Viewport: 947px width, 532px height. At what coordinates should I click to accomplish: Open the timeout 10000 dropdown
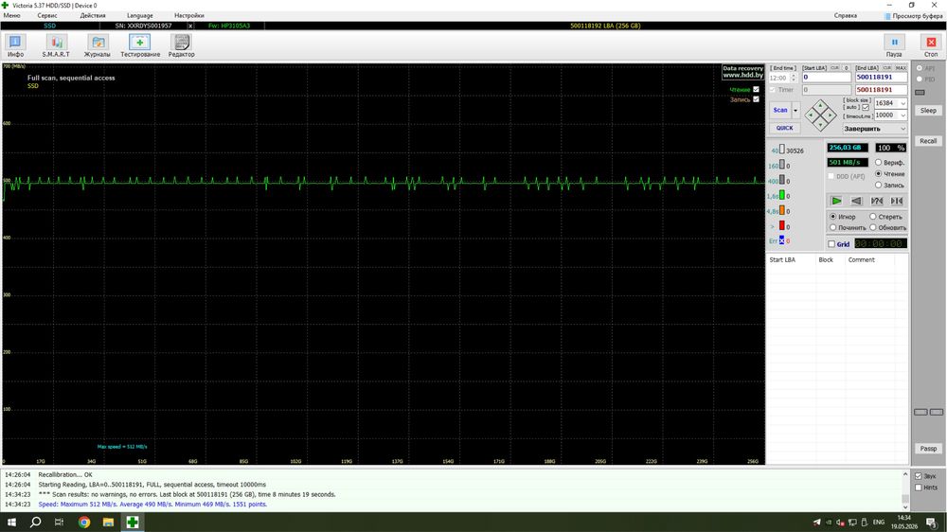point(890,115)
